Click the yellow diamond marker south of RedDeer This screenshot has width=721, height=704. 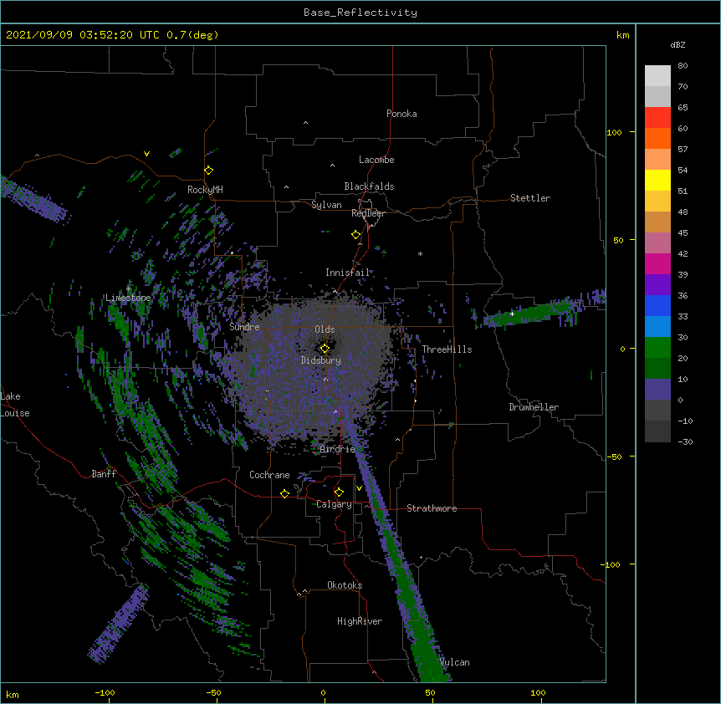point(356,235)
